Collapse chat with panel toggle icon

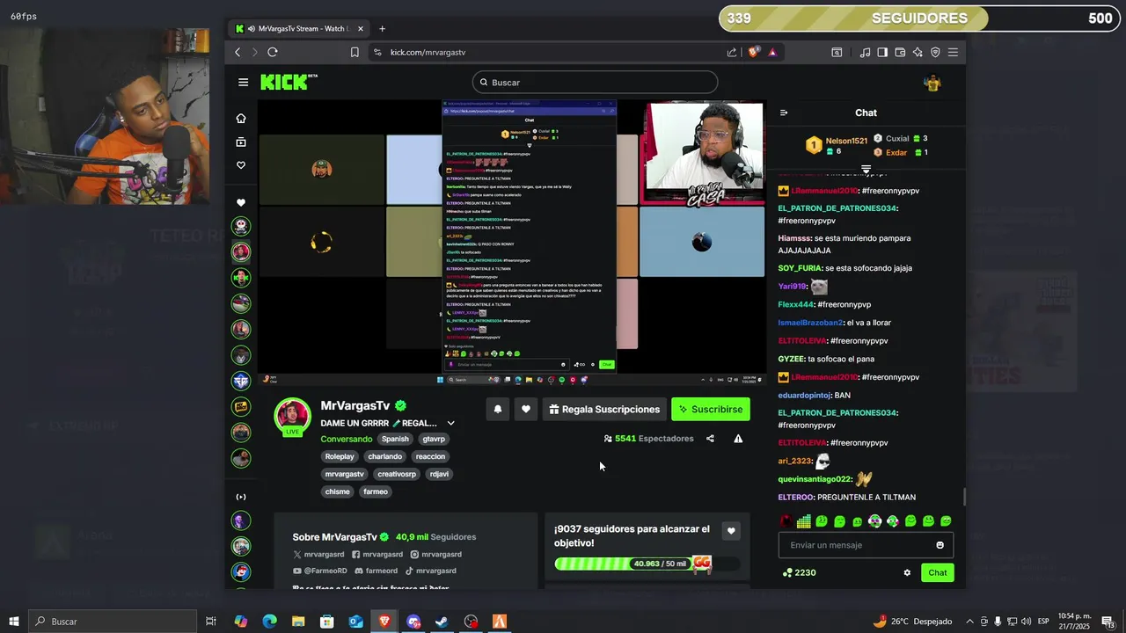coord(784,113)
